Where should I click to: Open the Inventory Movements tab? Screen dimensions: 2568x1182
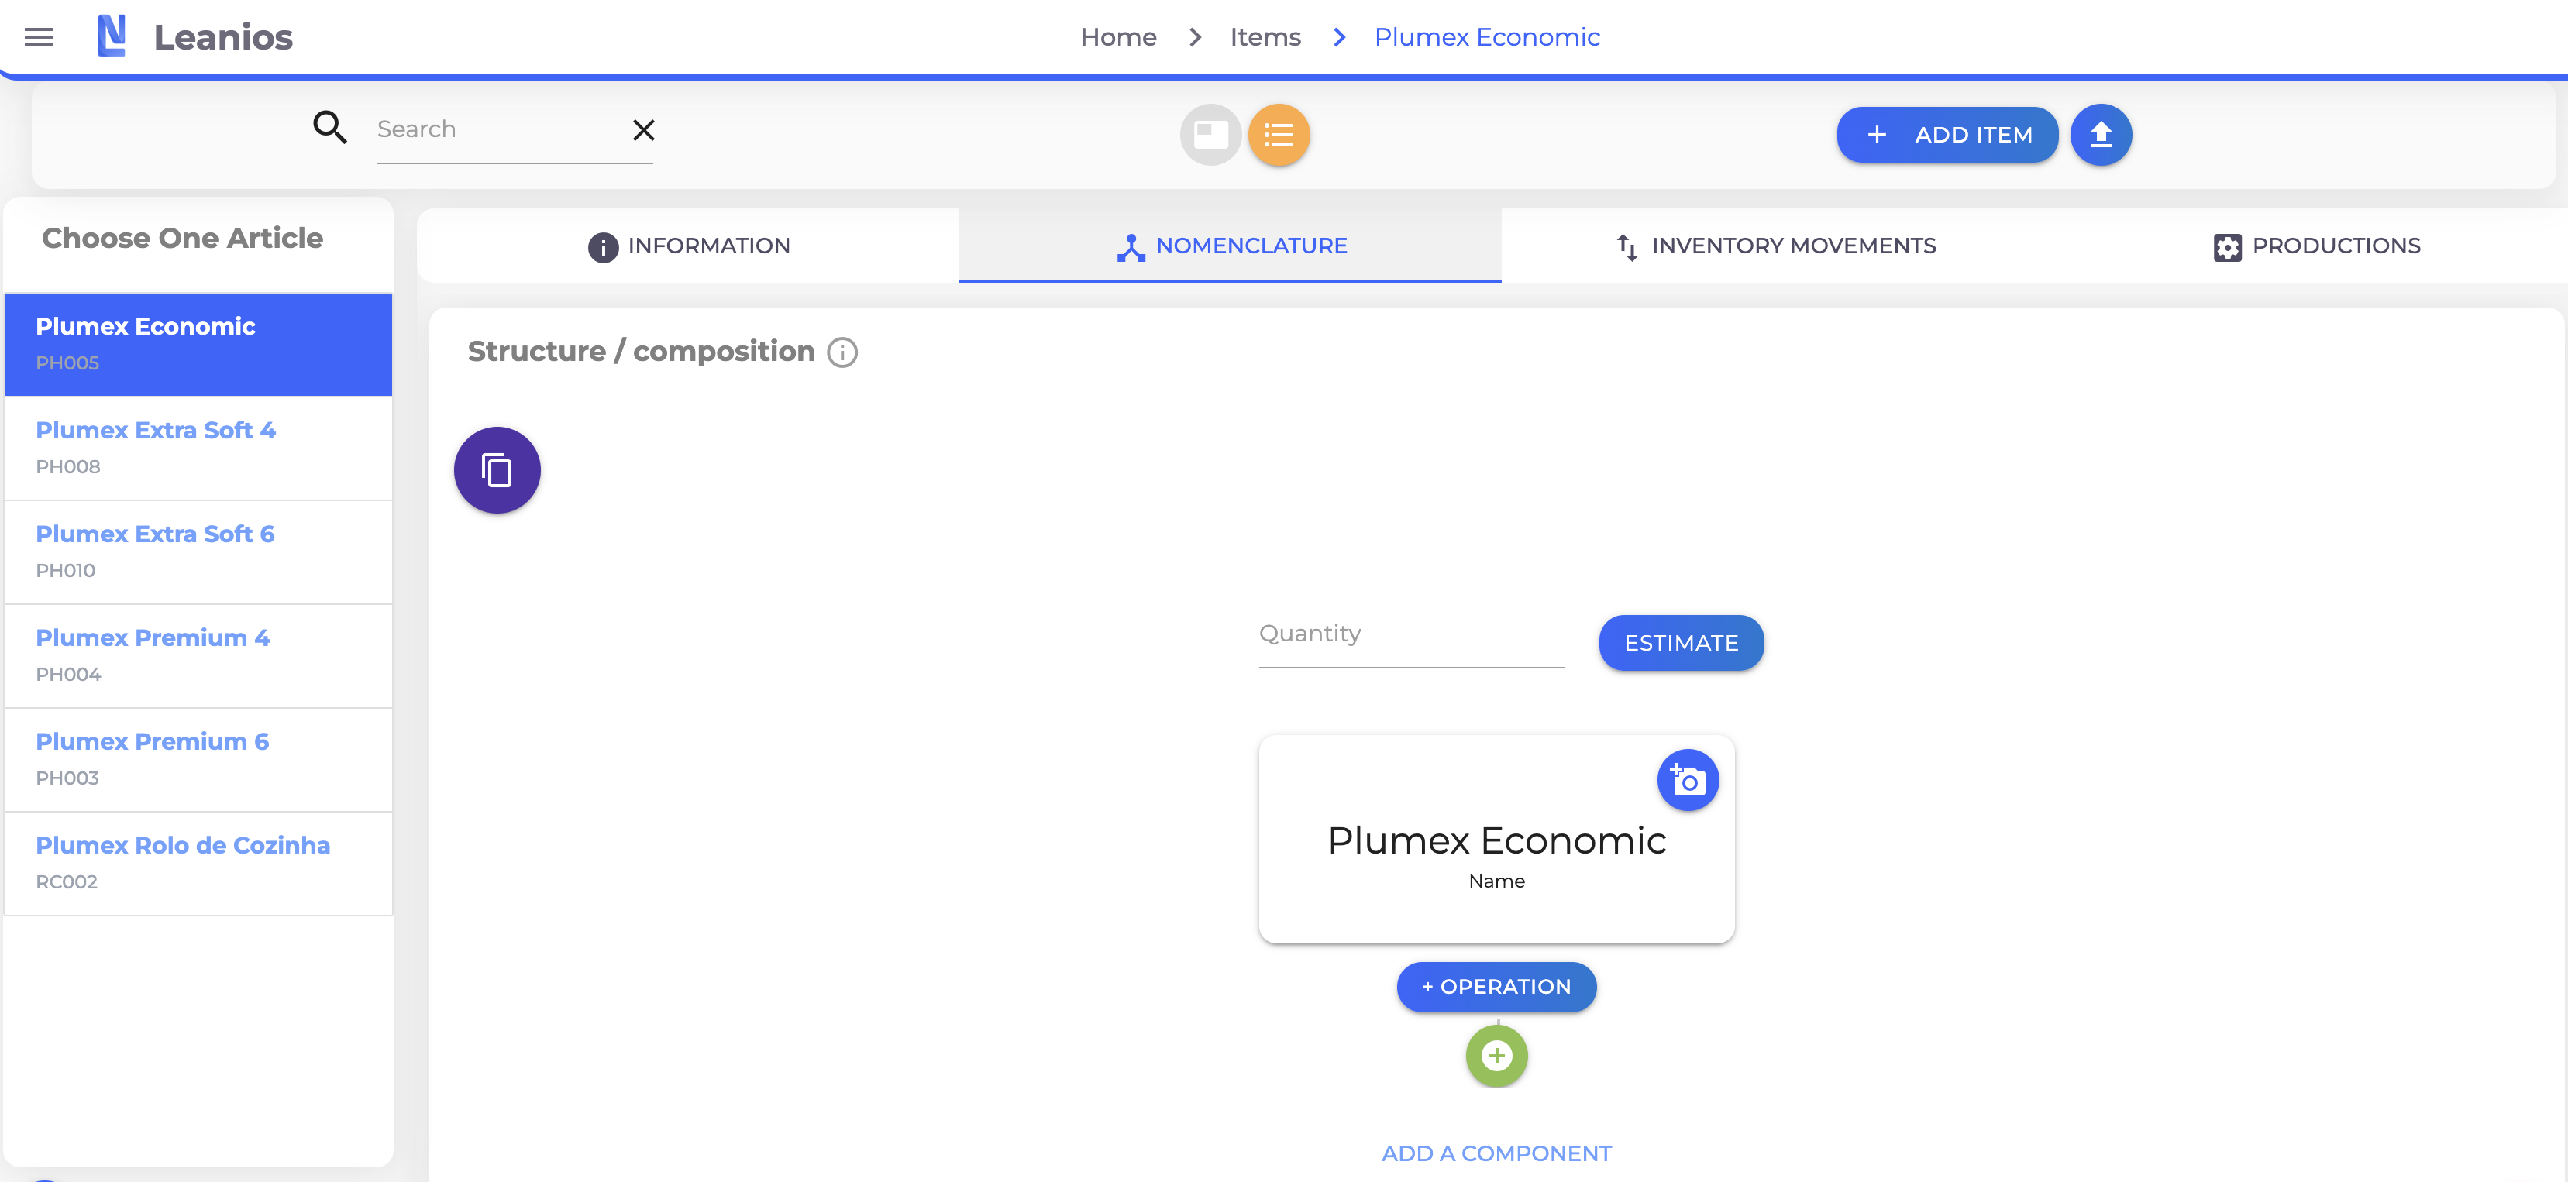[1775, 246]
